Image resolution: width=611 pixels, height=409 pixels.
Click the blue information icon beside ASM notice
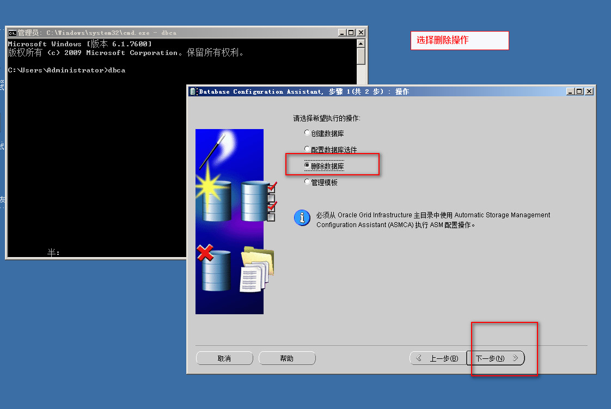[x=302, y=218]
